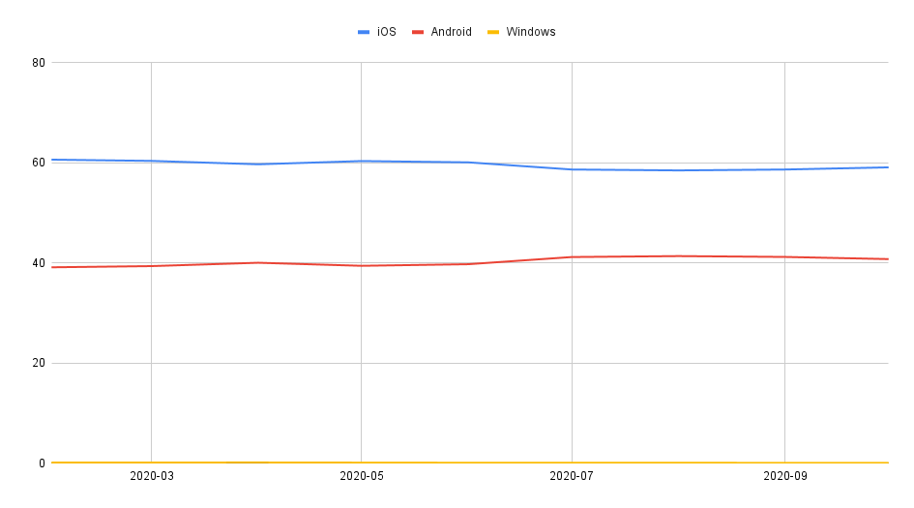Click the yellow Windows line at 2020-03
This screenshot has height=508, width=914.
tap(152, 463)
